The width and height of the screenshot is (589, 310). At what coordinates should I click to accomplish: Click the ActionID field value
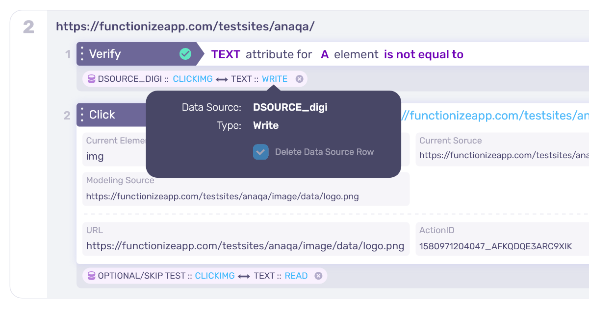(x=495, y=246)
